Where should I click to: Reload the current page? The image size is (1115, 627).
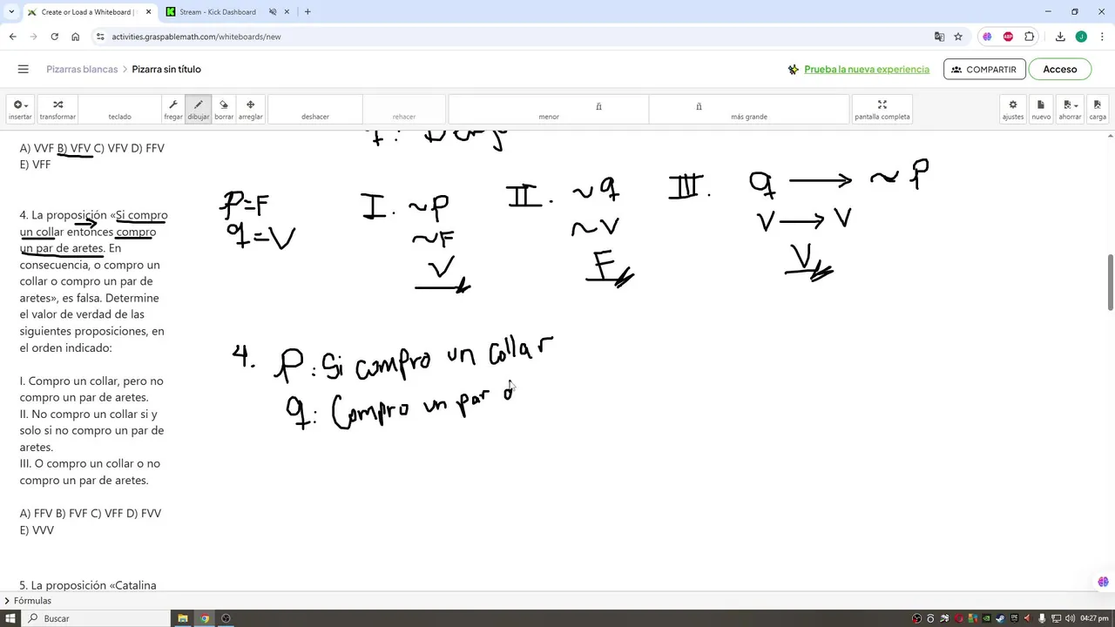[x=54, y=37]
